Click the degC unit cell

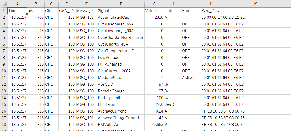173,104
